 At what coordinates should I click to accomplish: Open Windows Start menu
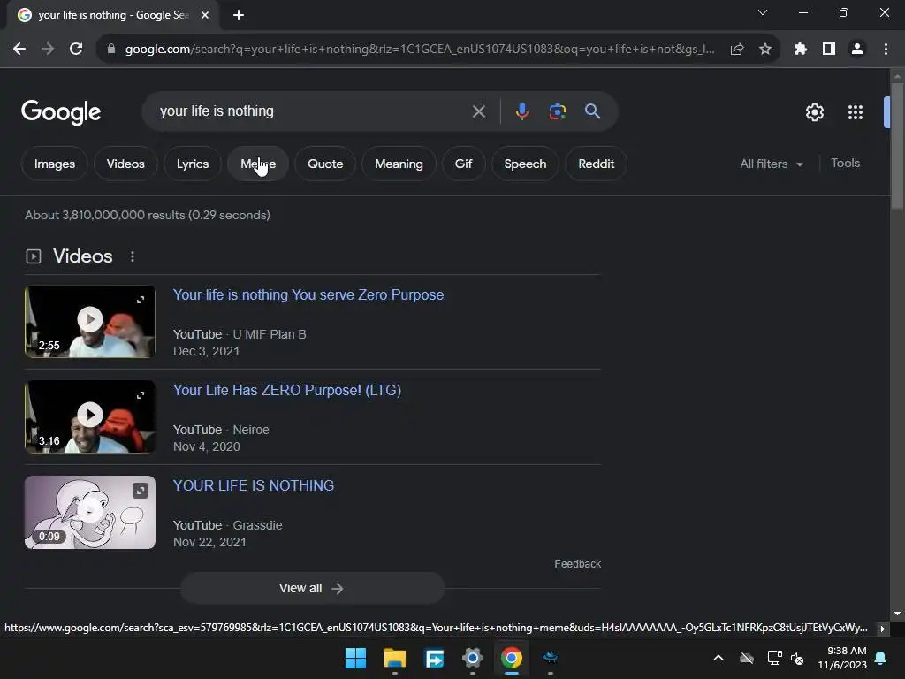coord(355,658)
